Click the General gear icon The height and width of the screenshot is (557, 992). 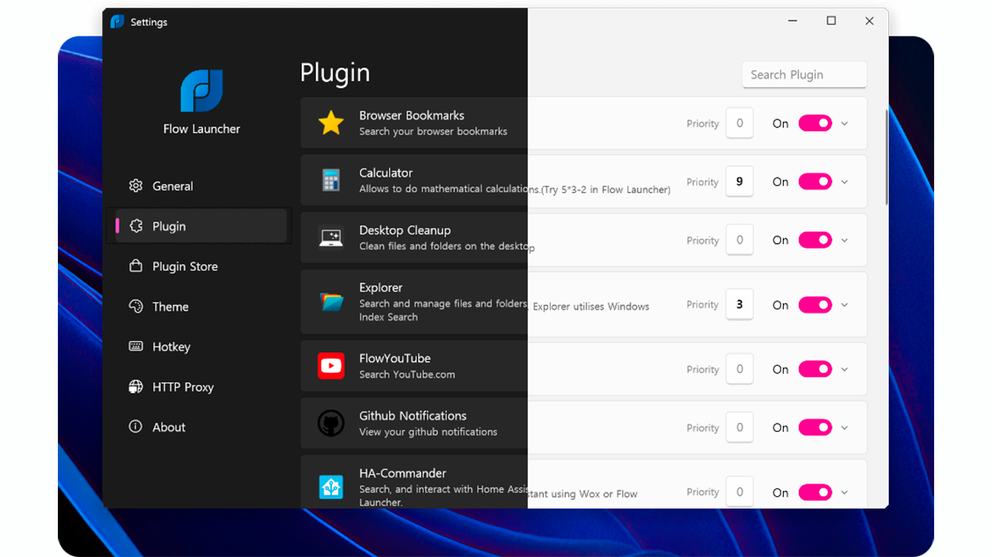click(x=135, y=186)
